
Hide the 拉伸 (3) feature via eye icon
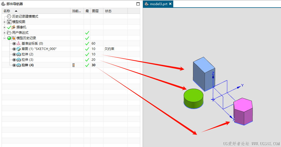(x=14, y=60)
